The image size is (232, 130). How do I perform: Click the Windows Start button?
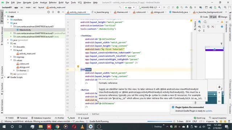(x=4, y=127)
